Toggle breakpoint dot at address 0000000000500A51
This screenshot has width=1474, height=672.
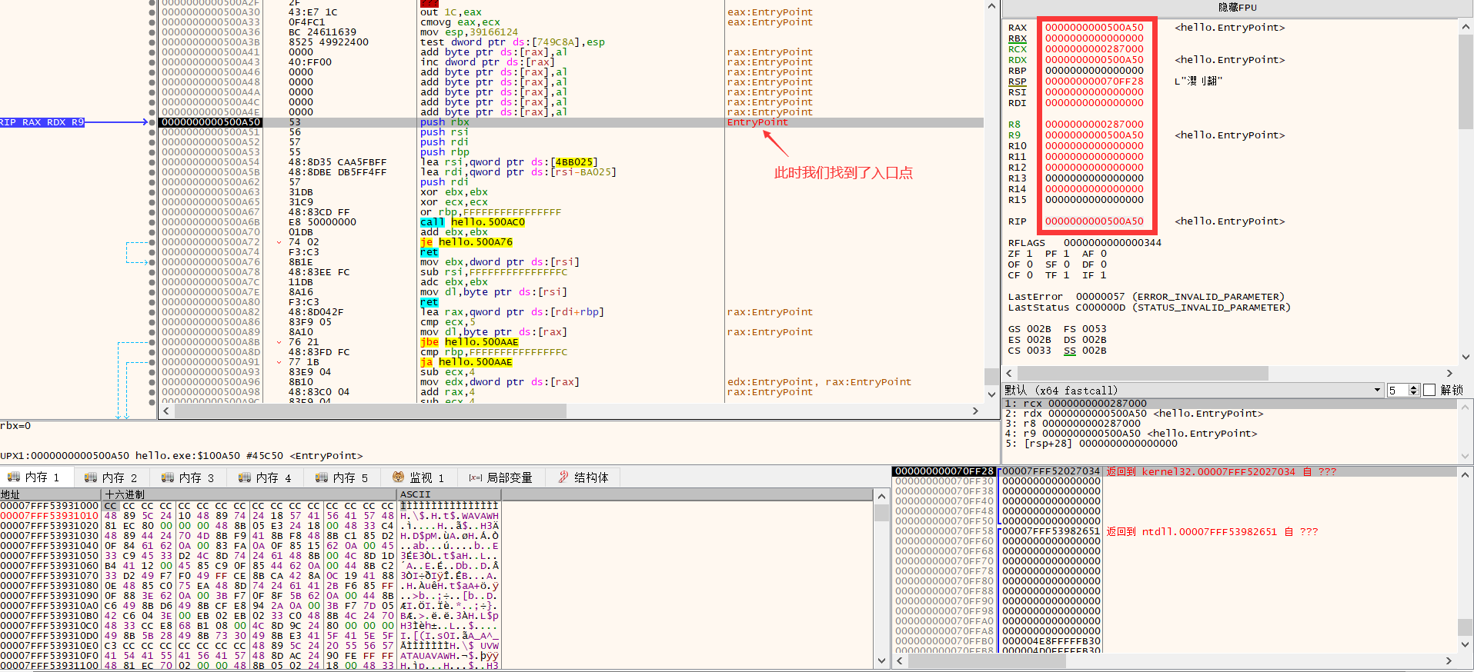coord(152,132)
